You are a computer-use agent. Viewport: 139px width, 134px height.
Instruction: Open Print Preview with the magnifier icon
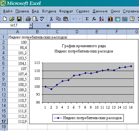coord(35,19)
